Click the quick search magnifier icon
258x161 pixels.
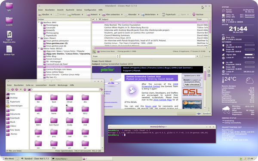click(94, 52)
